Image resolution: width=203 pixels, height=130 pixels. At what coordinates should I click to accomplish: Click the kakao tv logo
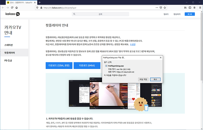coord(12,14)
